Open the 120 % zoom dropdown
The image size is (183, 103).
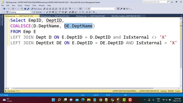pos(11,88)
